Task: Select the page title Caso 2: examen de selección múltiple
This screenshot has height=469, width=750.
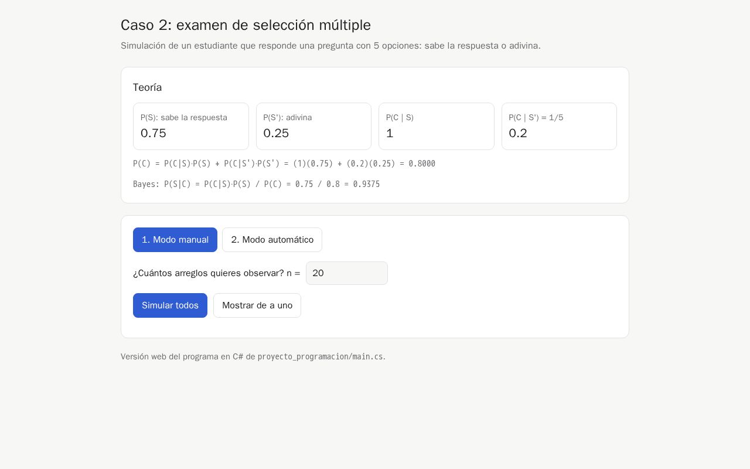Action: (x=246, y=25)
